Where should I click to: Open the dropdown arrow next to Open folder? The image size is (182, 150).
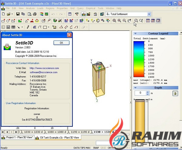pos(12,14)
